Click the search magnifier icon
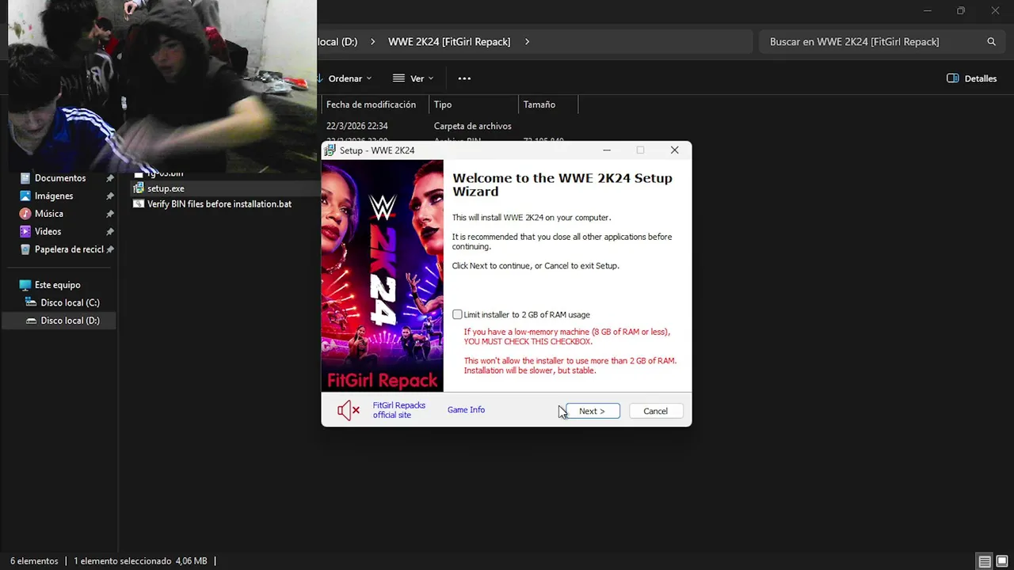1014x570 pixels. [991, 42]
